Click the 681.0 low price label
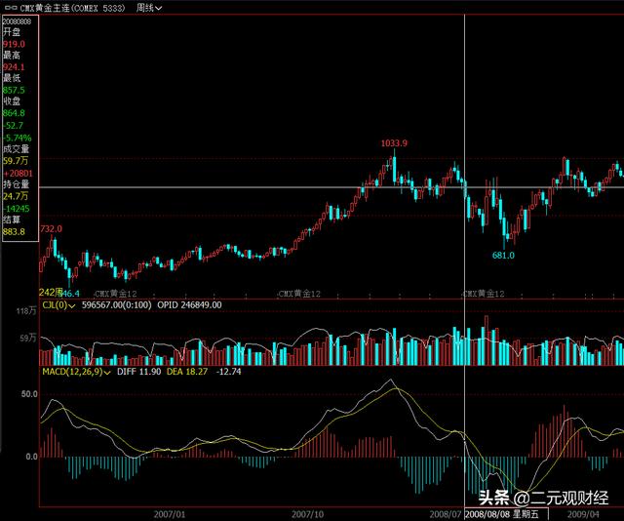Screen dimensions: 624x521 click(x=503, y=255)
